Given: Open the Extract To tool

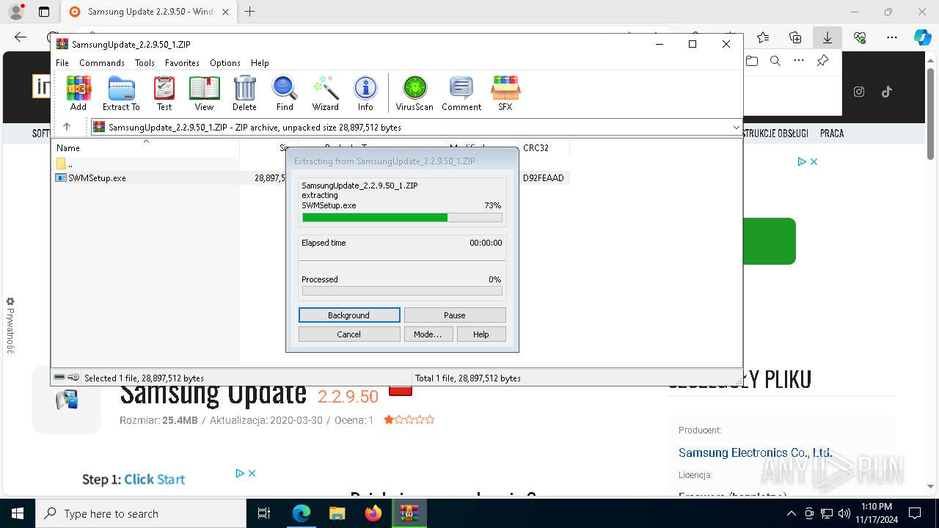Looking at the screenshot, I should (121, 93).
